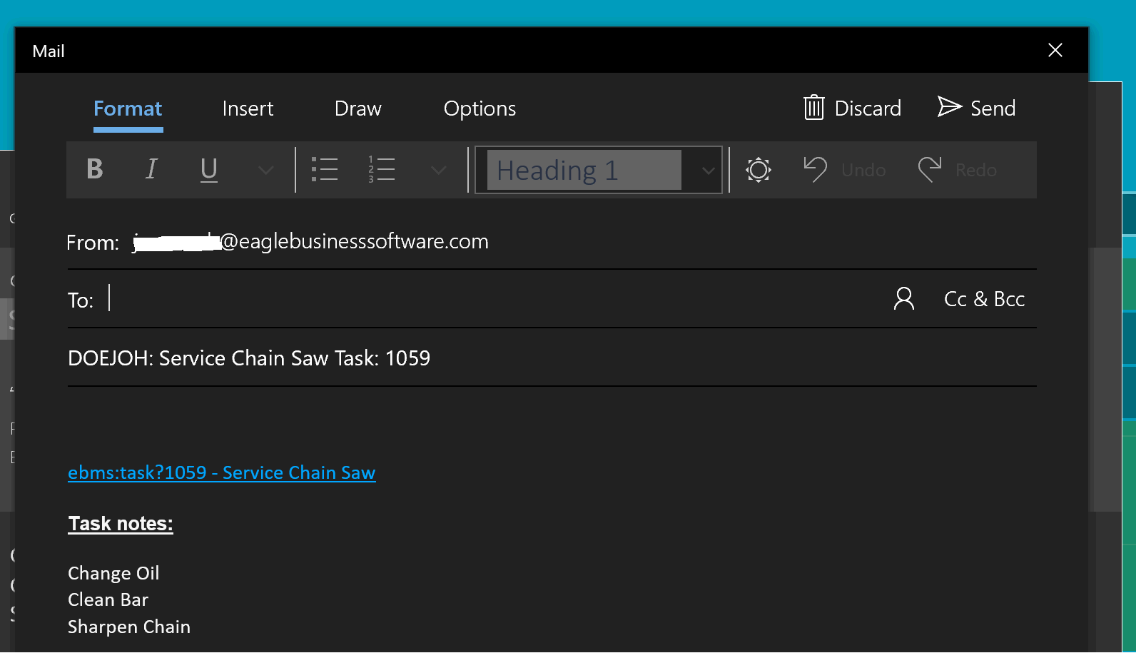Click the Undo arrow icon
This screenshot has width=1136, height=653.
(815, 170)
